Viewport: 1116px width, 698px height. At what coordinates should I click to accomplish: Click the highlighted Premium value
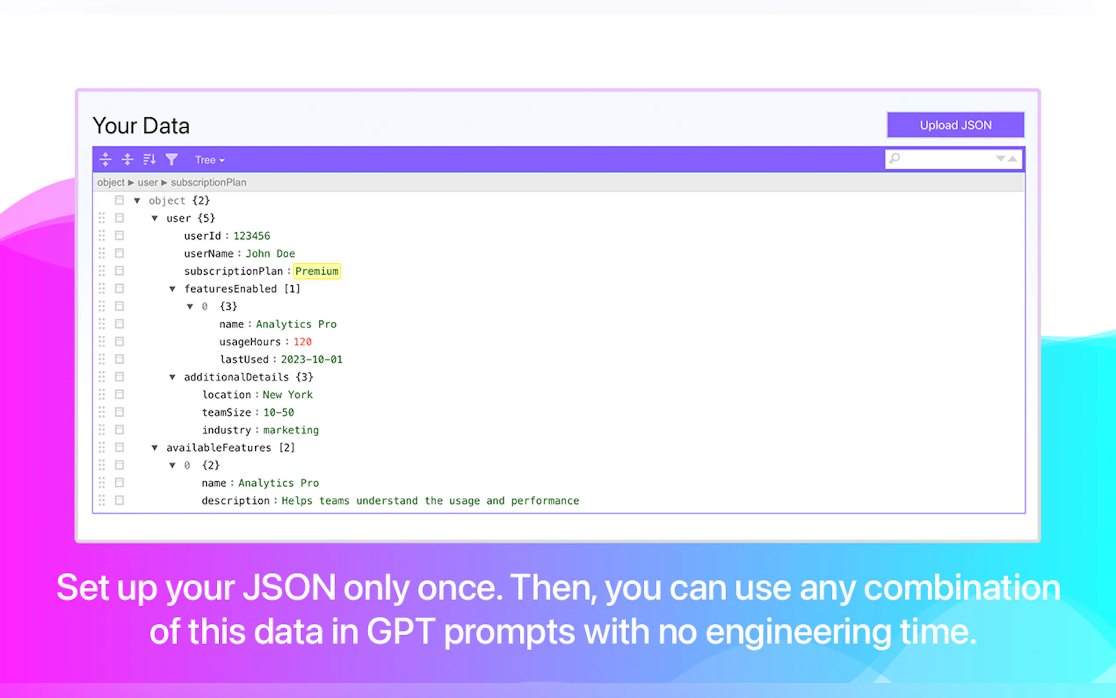pyautogui.click(x=317, y=271)
